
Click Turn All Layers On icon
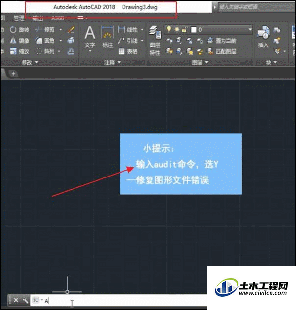coord(169,51)
